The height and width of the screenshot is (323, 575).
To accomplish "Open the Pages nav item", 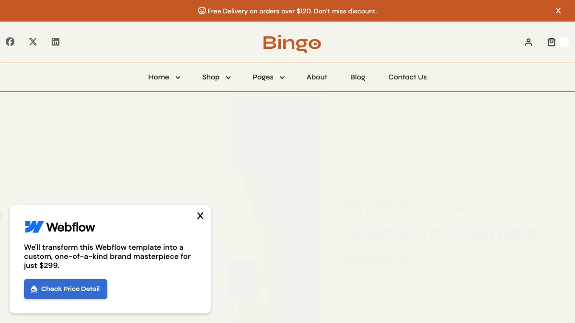I will pyautogui.click(x=263, y=77).
